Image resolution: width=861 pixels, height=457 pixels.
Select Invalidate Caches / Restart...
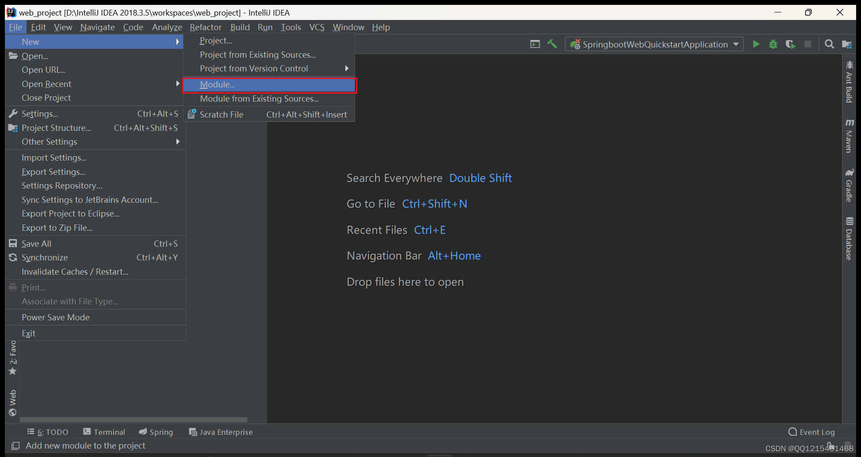coord(95,272)
